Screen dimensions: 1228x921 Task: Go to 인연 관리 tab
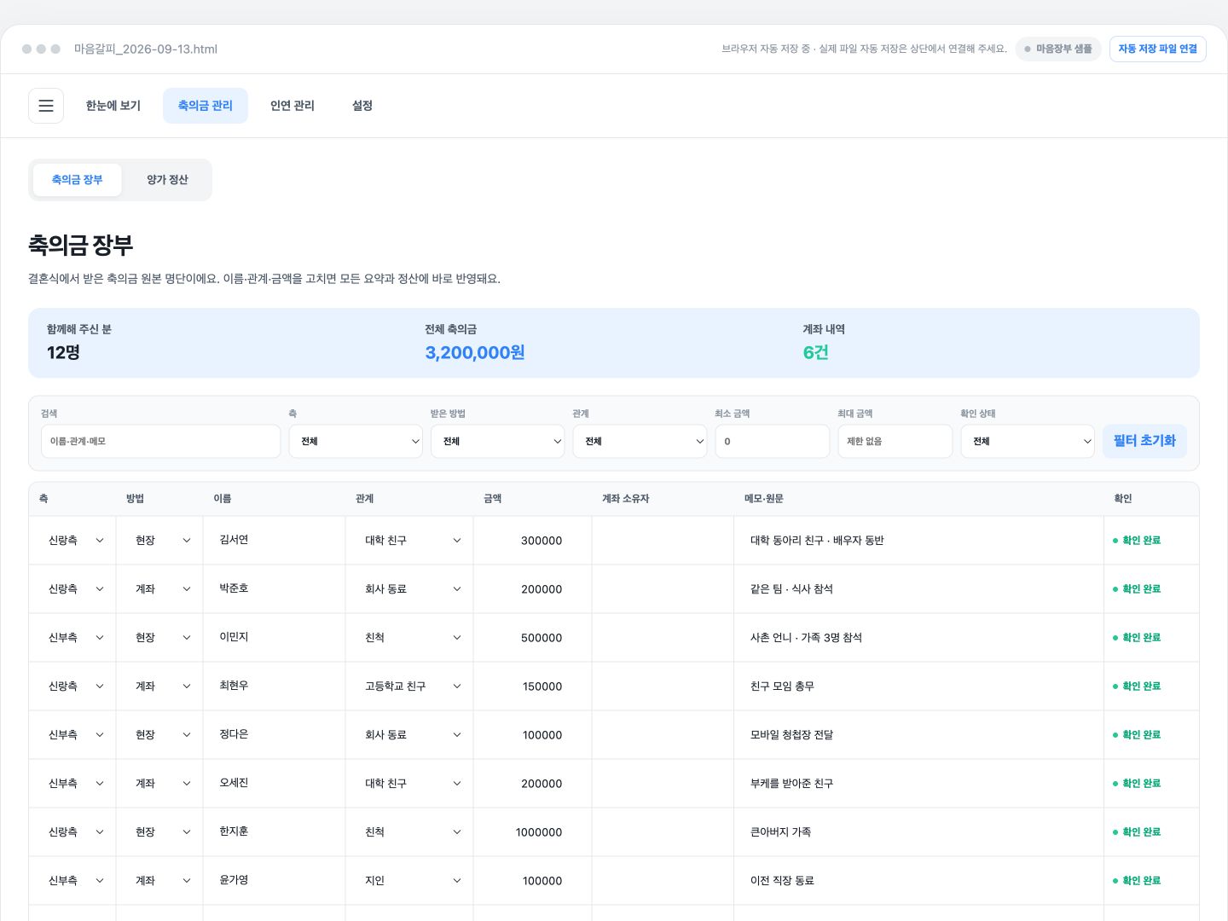click(293, 106)
